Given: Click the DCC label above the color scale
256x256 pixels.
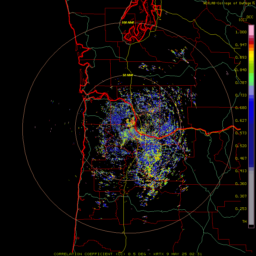Looking at the screenshot, I should pyautogui.click(x=250, y=17).
